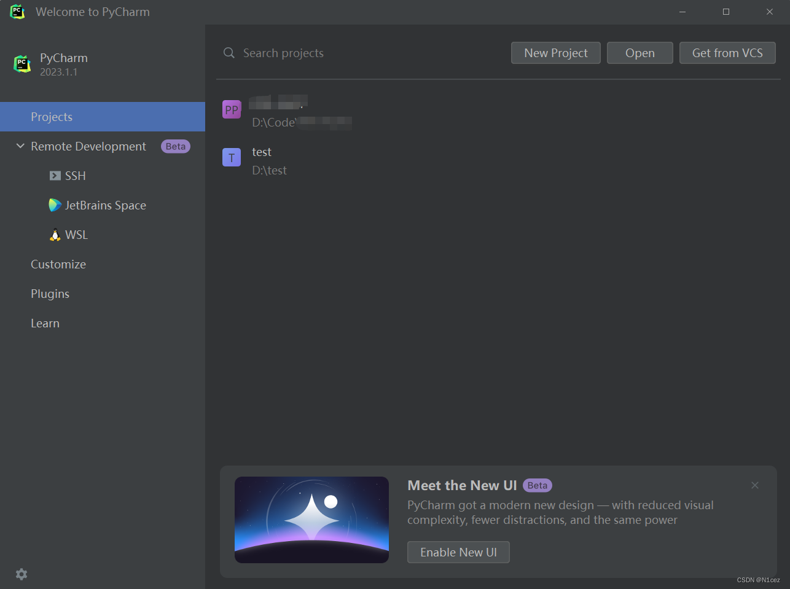Click the New Project button

click(555, 53)
